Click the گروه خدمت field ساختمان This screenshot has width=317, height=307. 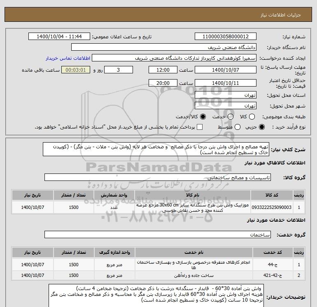click(158, 234)
